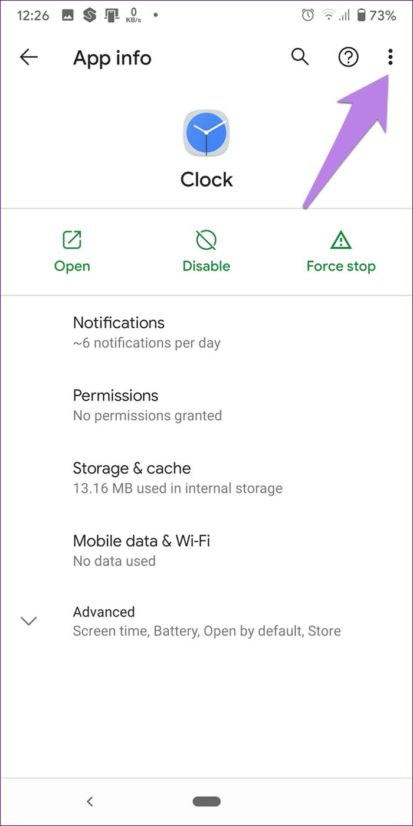The height and width of the screenshot is (826, 413).
Task: Open the three-dot overflow menu
Action: click(389, 57)
